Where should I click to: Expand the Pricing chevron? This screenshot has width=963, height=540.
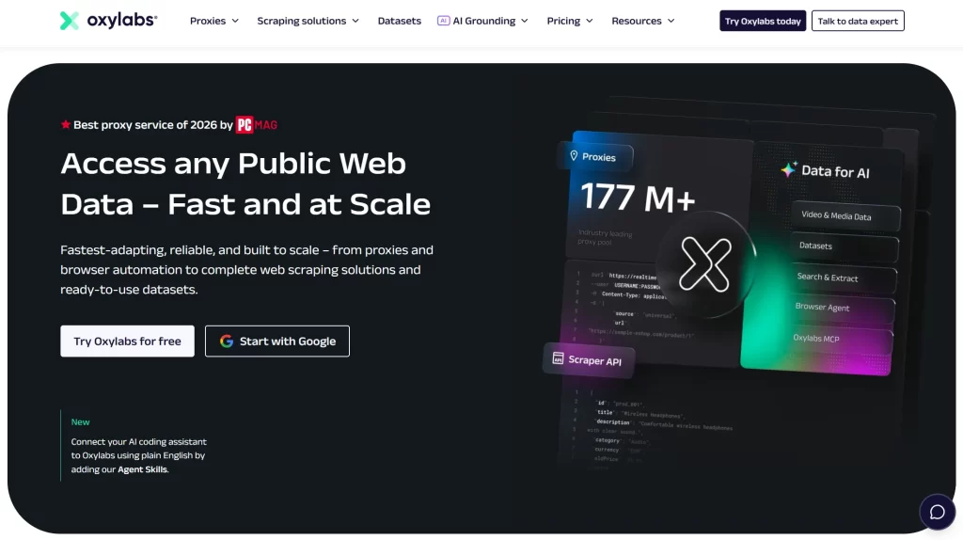click(590, 21)
